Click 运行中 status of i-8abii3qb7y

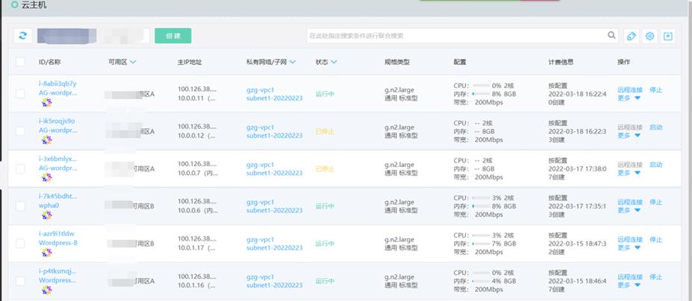point(325,94)
